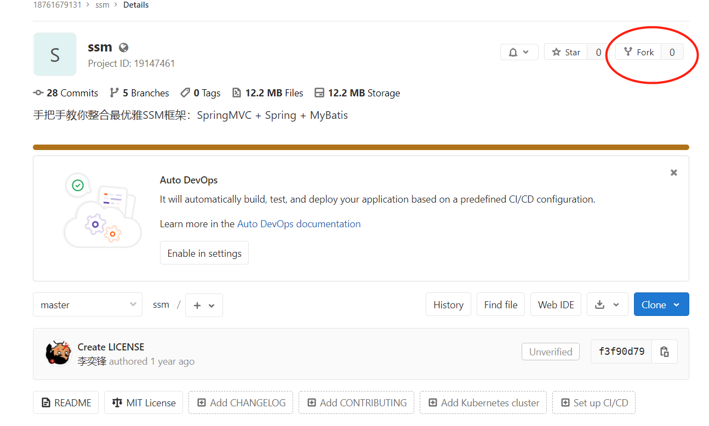Click the SpringMVC + Spring + MyBatis description
This screenshot has width=709, height=426.
coord(191,115)
